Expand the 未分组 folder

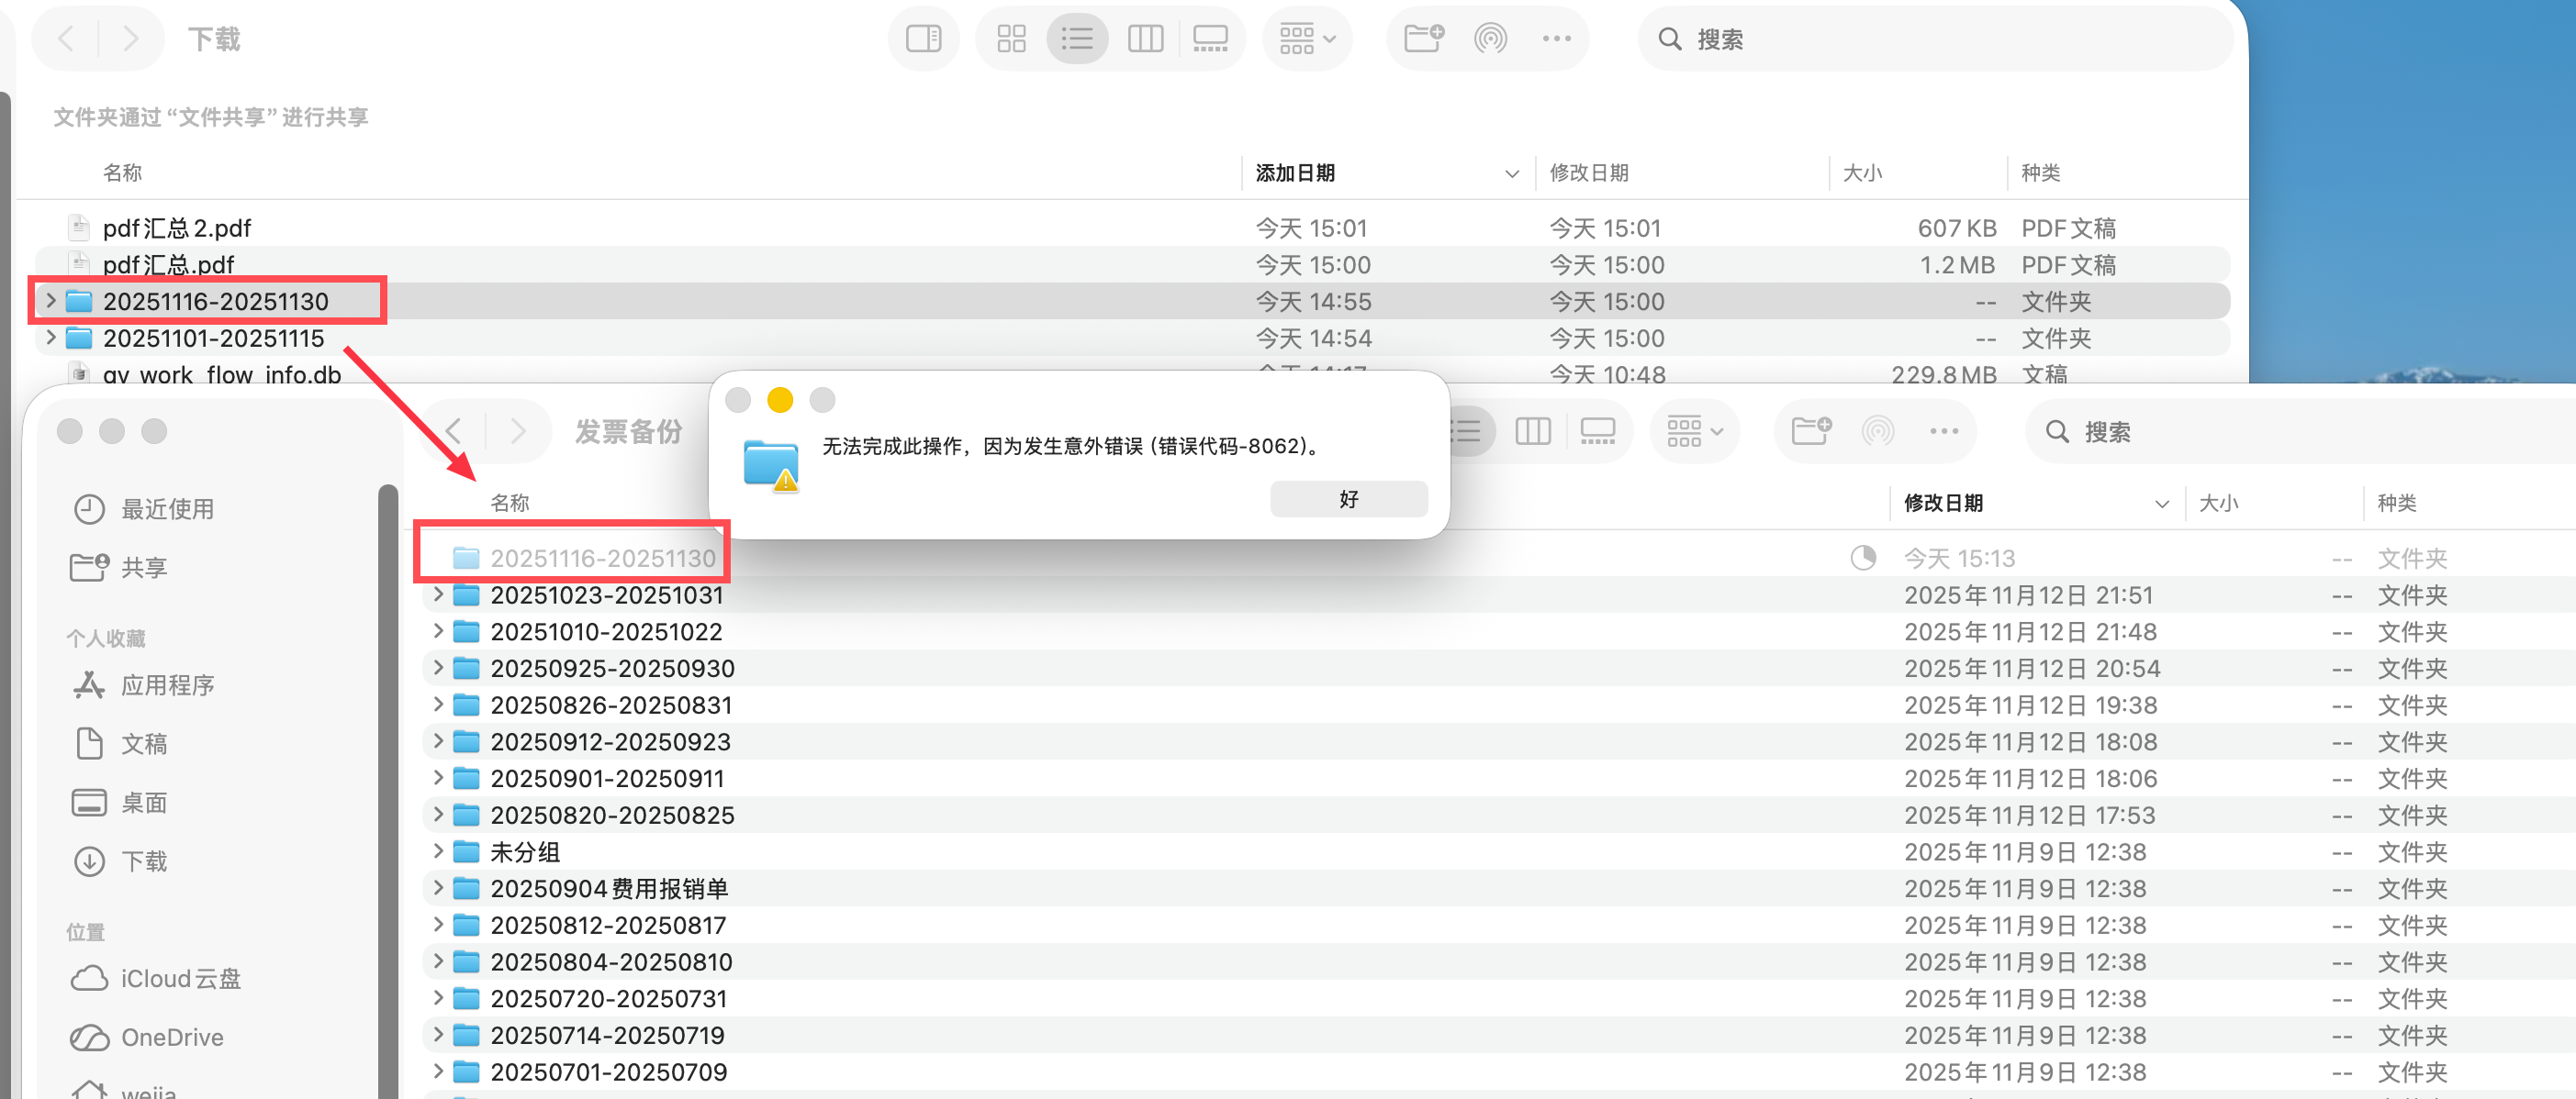pos(438,851)
